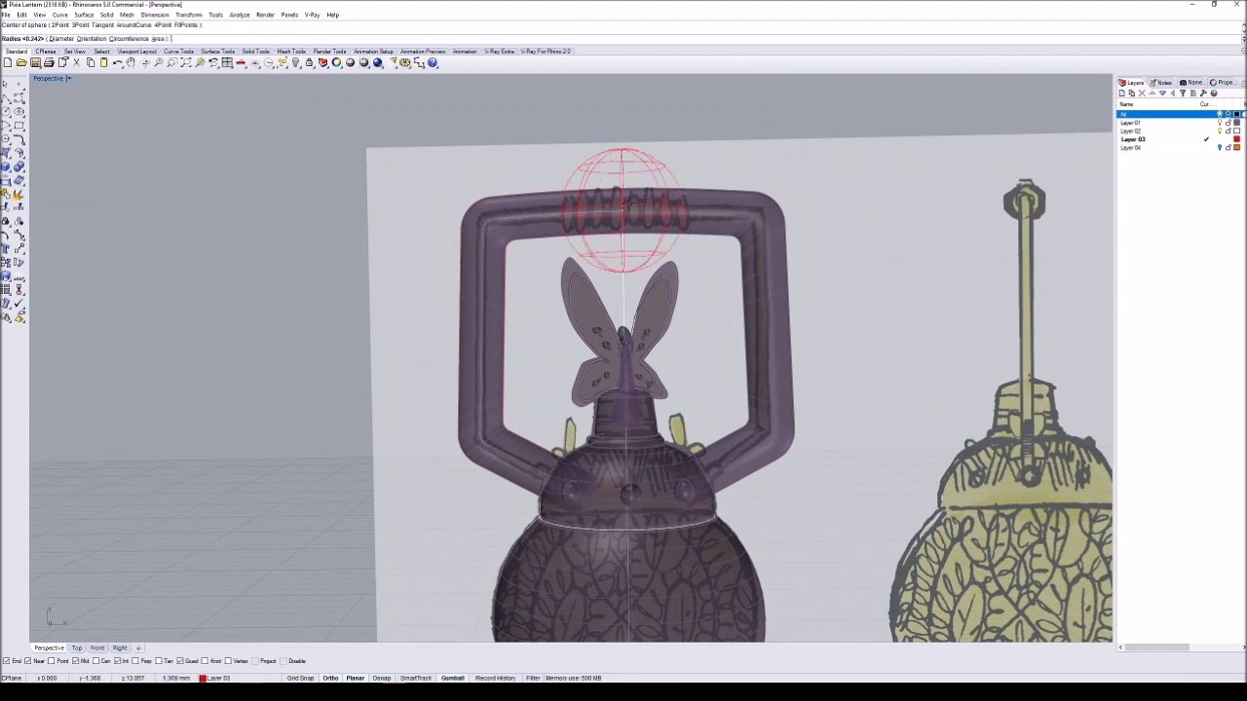The width and height of the screenshot is (1247, 701).
Task: Toggle the Quad osnap checkbox
Action: pos(180,661)
